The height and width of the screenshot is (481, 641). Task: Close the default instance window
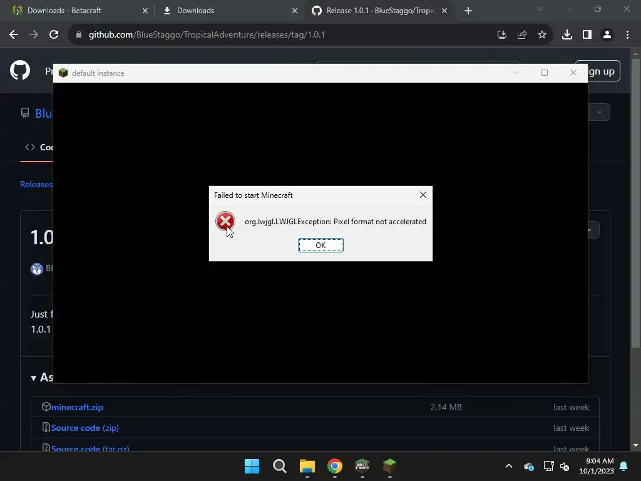(x=573, y=73)
